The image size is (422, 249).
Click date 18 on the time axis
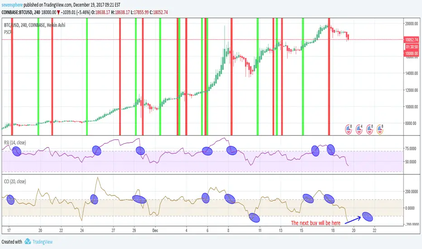pyautogui.click(x=333, y=230)
